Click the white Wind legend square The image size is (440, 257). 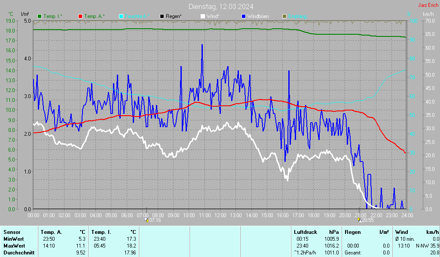[203, 16]
